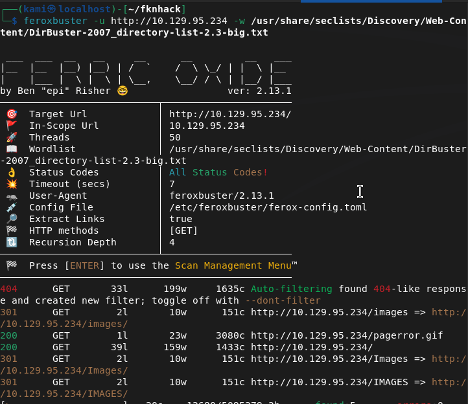The width and height of the screenshot is (468, 404).
Task: Open the pagerror.gif URL link
Action: click(x=347, y=335)
